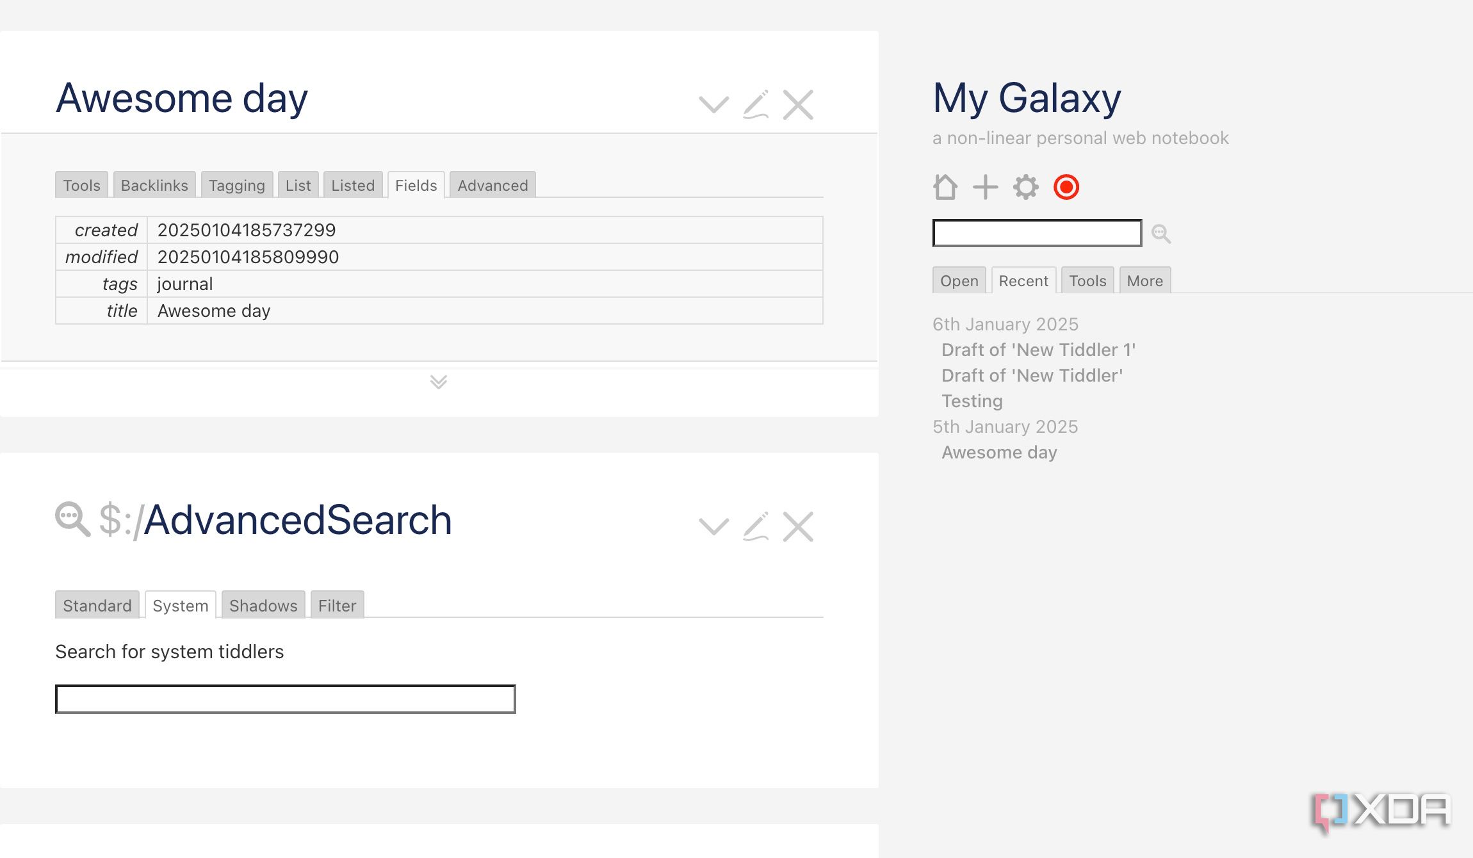
Task: Create a new tiddler with the plus icon
Action: (x=984, y=187)
